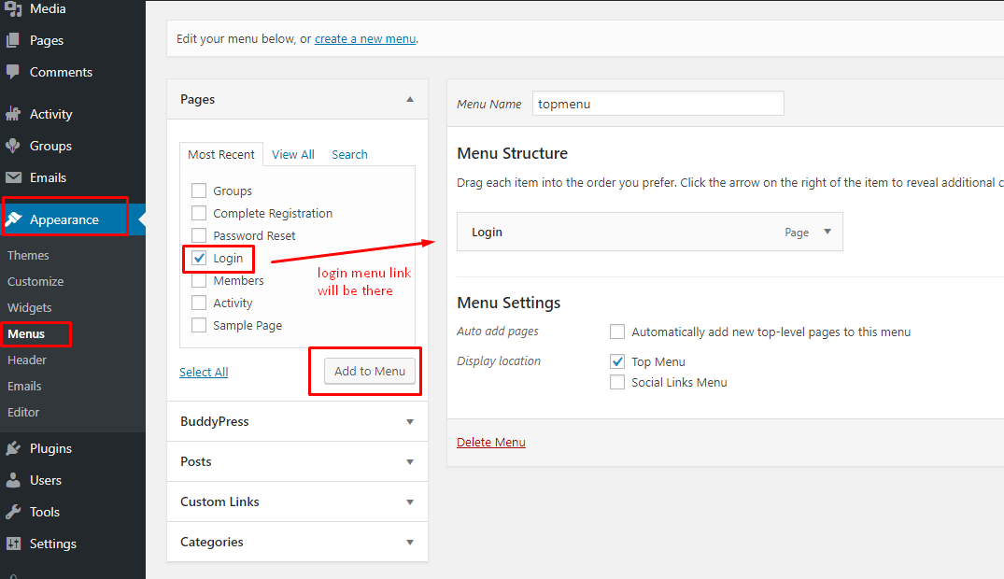
Task: Click the Users person icon
Action: point(13,480)
